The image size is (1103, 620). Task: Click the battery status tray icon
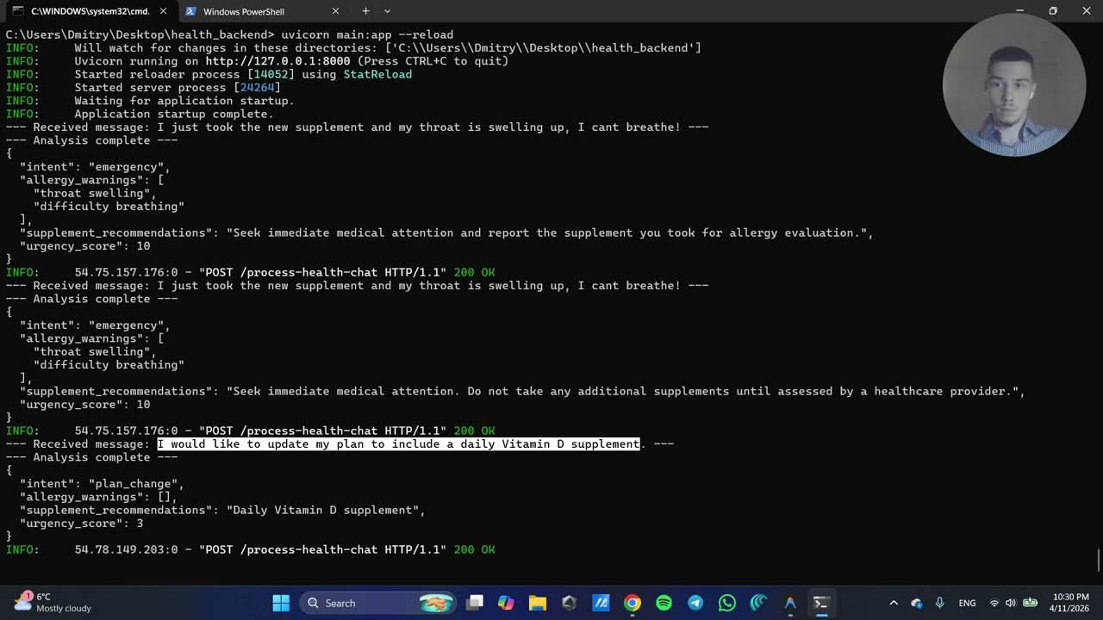1030,603
